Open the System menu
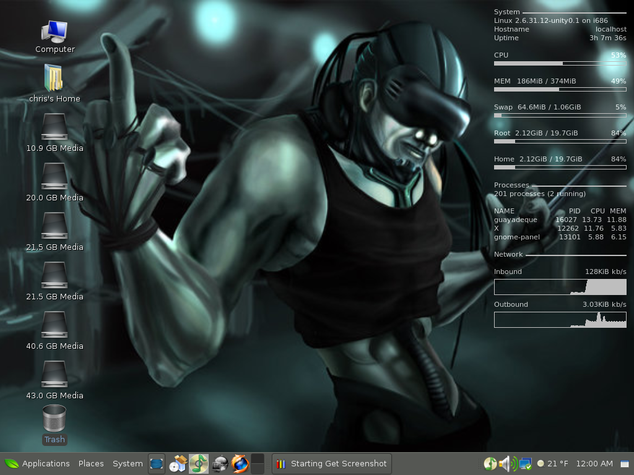Viewport: 634px width, 475px height. (x=128, y=463)
